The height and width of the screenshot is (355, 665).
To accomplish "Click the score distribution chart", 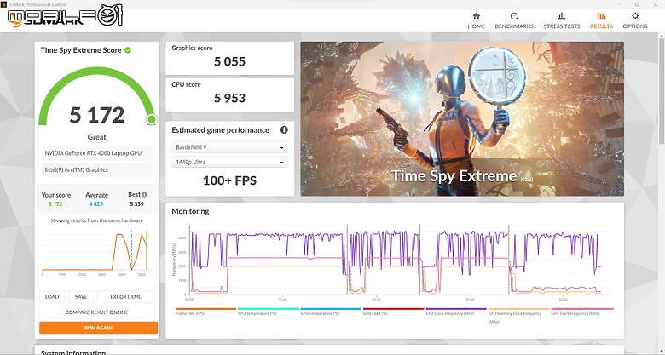I will [95, 252].
